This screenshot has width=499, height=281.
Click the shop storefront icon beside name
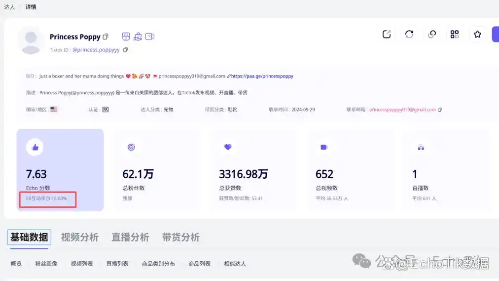click(126, 37)
